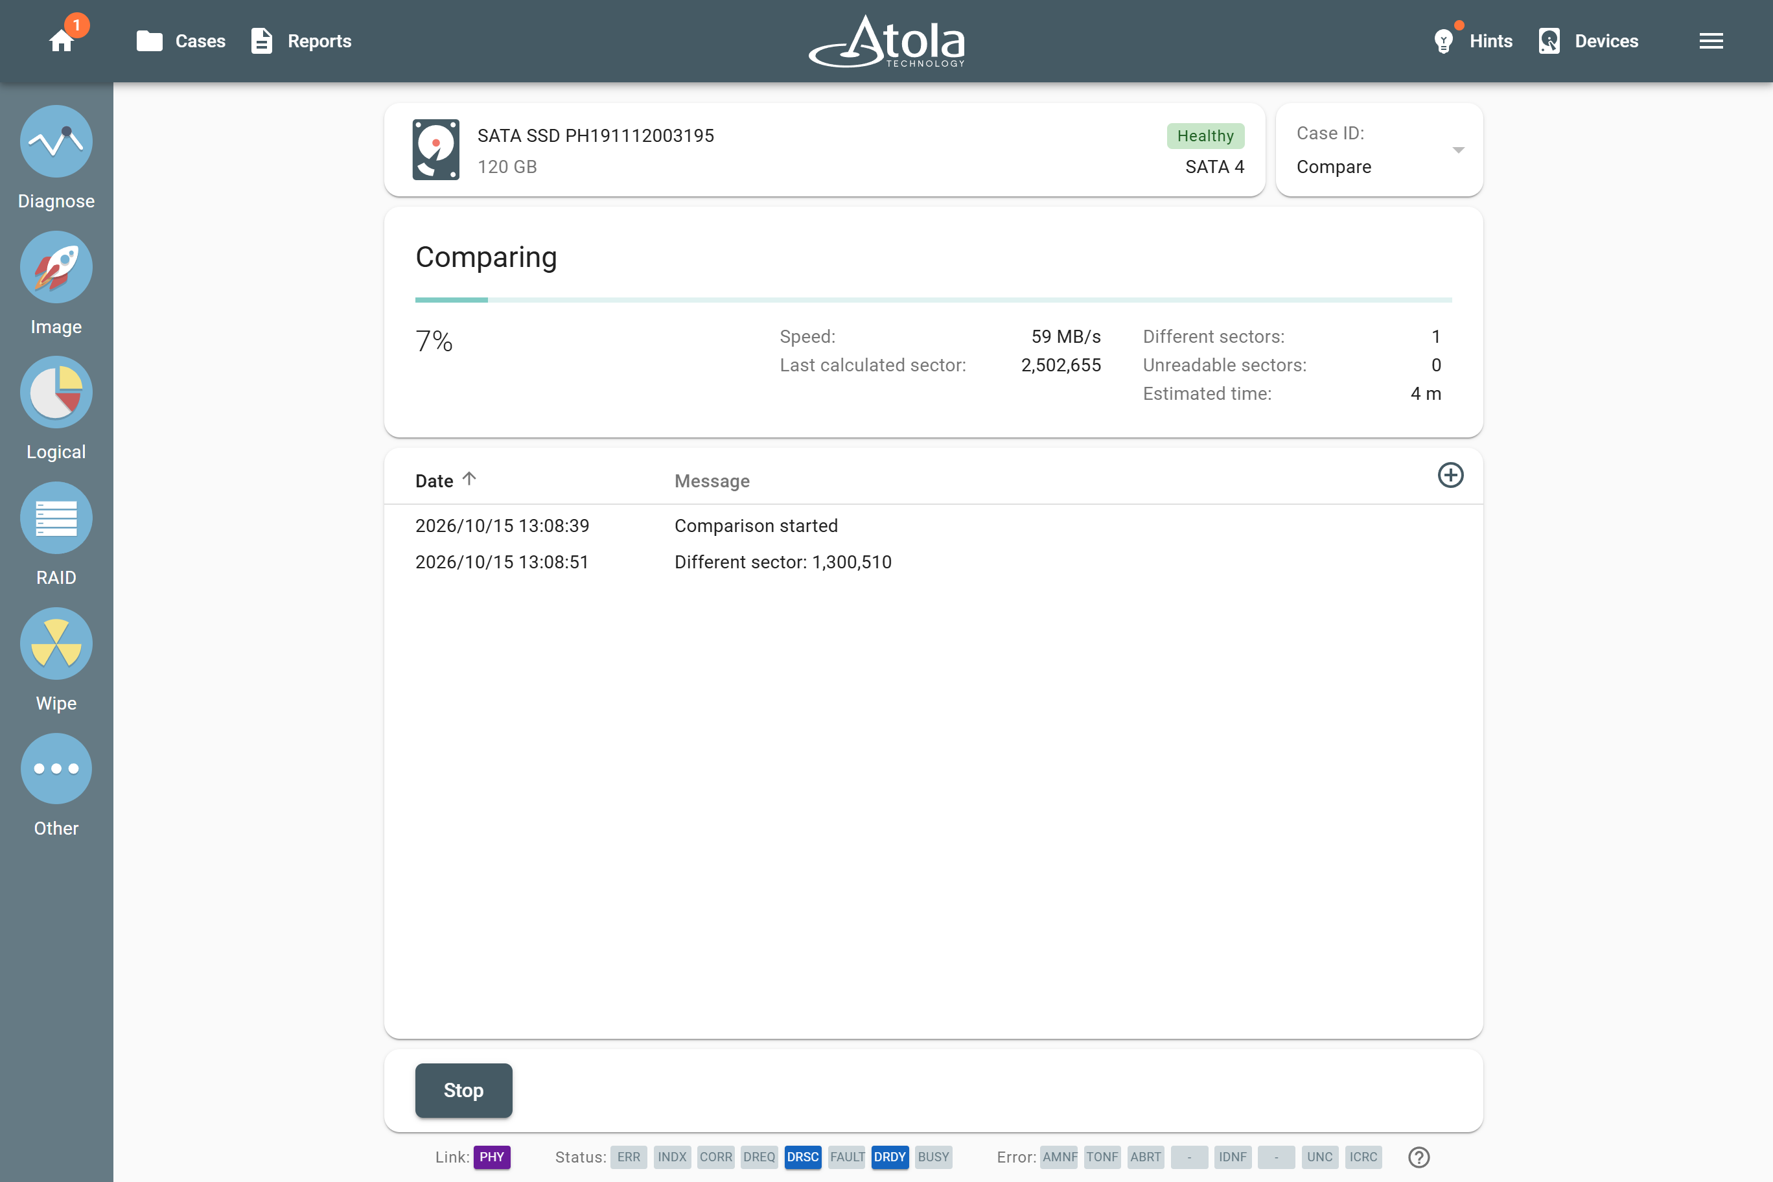Click the Atola Technology logo
This screenshot has width=1773, height=1182.
pyautogui.click(x=886, y=41)
